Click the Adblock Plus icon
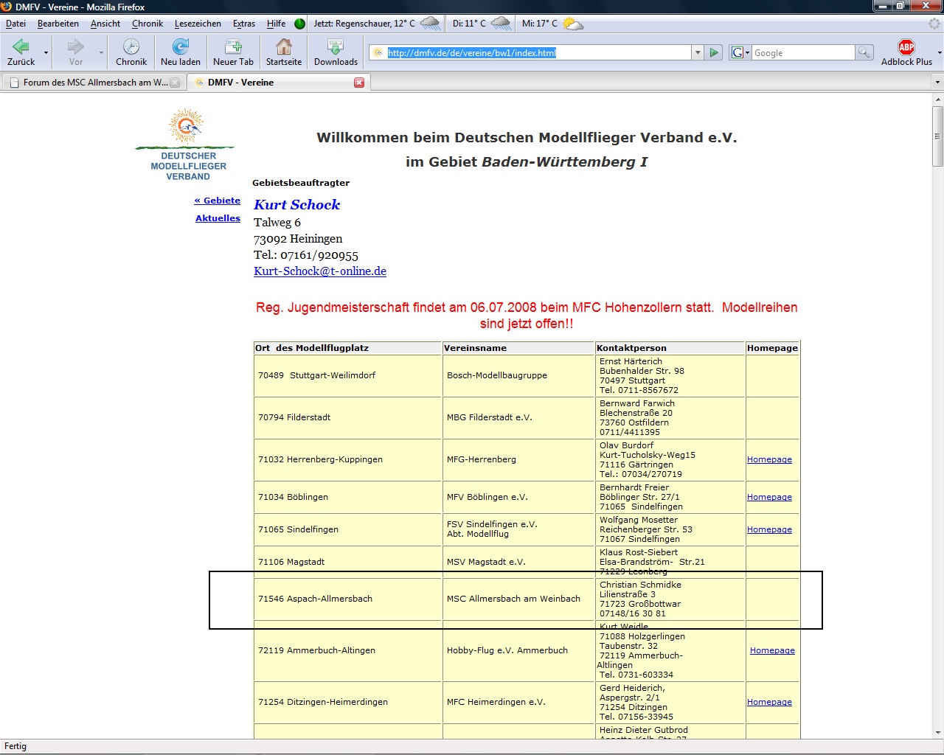The width and height of the screenshot is (944, 755). (906, 47)
